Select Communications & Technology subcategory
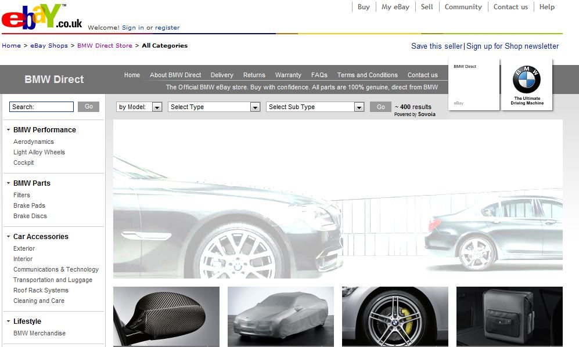579x347 pixels. tap(56, 269)
